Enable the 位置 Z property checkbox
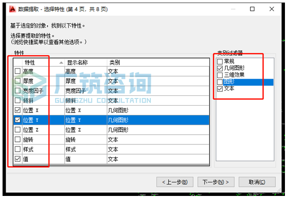This screenshot has width=288, height=199. coord(18,130)
